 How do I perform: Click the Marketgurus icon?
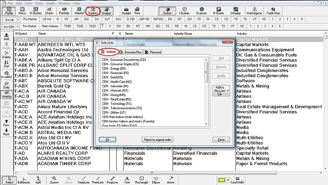(253, 11)
